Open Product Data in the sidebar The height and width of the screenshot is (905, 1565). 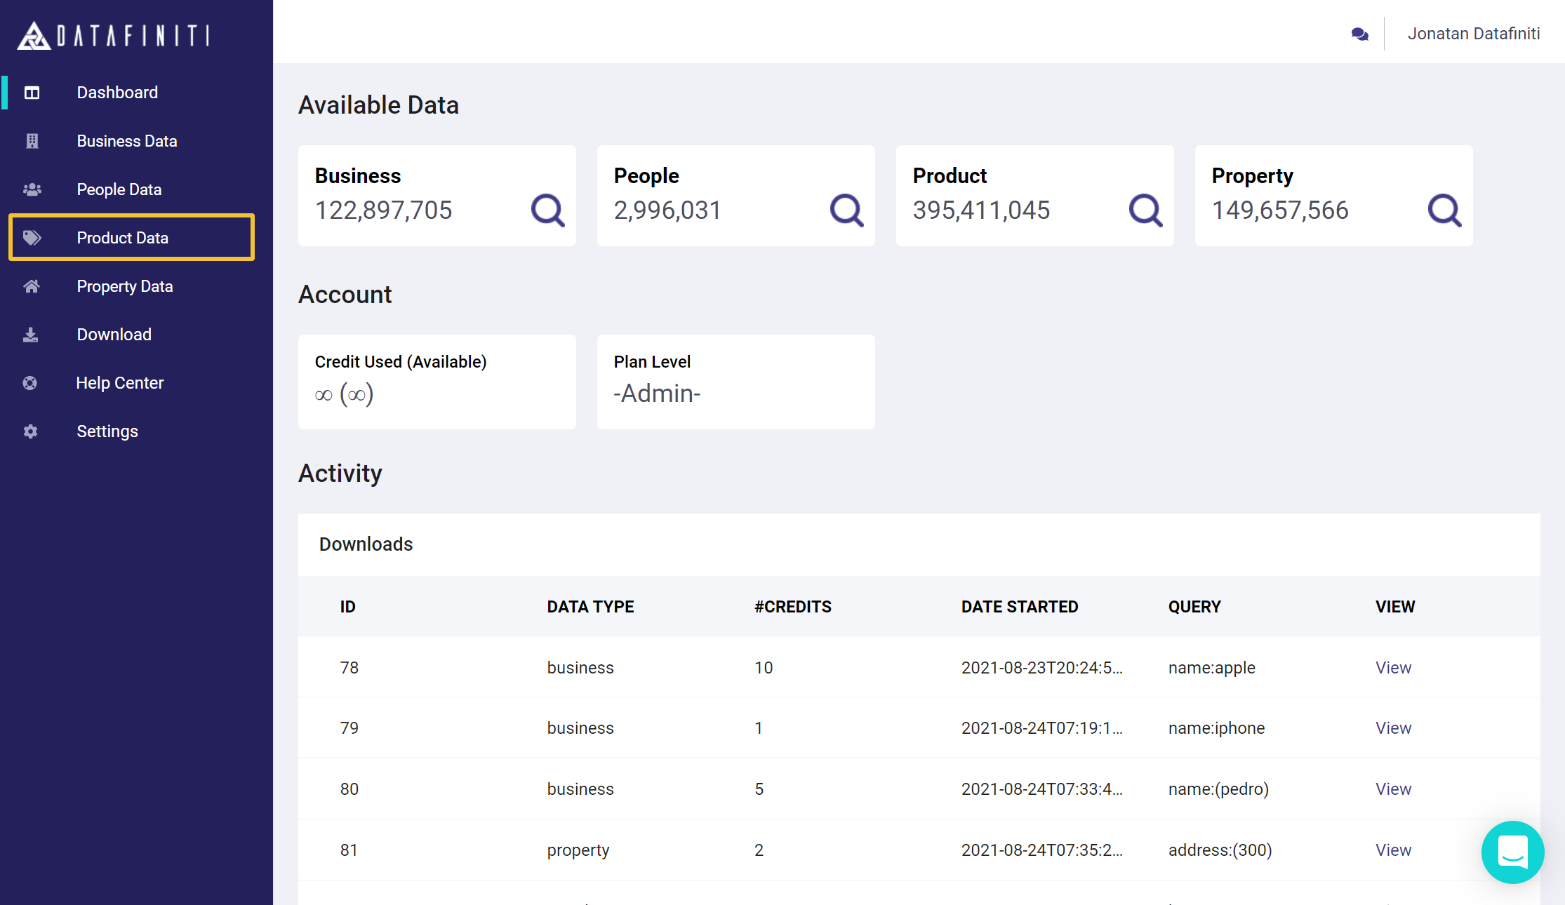(122, 238)
